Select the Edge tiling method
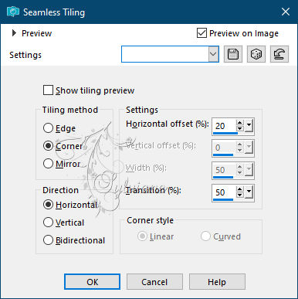Image resolution: width=298 pixels, height=299 pixels. coord(48,128)
